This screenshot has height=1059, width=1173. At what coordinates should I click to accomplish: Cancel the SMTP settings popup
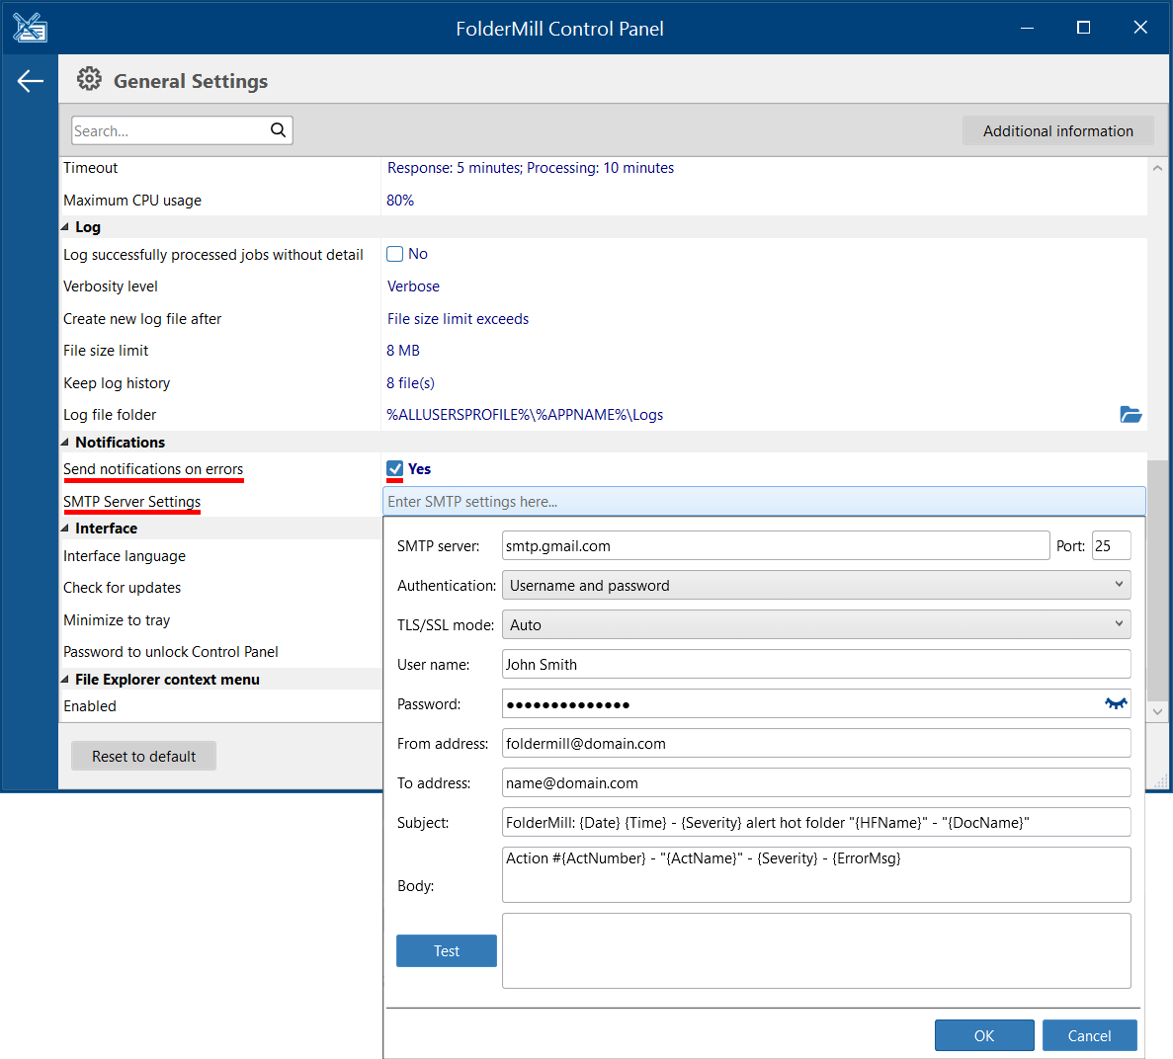1089,1036
